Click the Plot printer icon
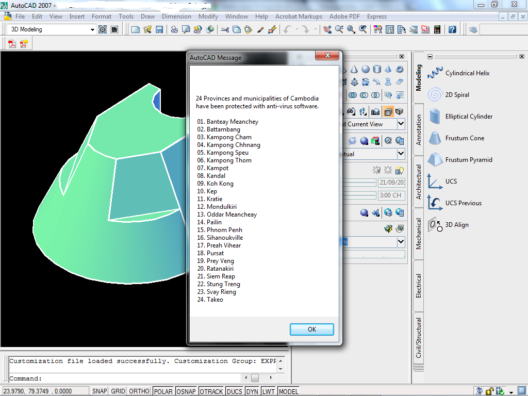The image size is (528, 396). coord(174,29)
